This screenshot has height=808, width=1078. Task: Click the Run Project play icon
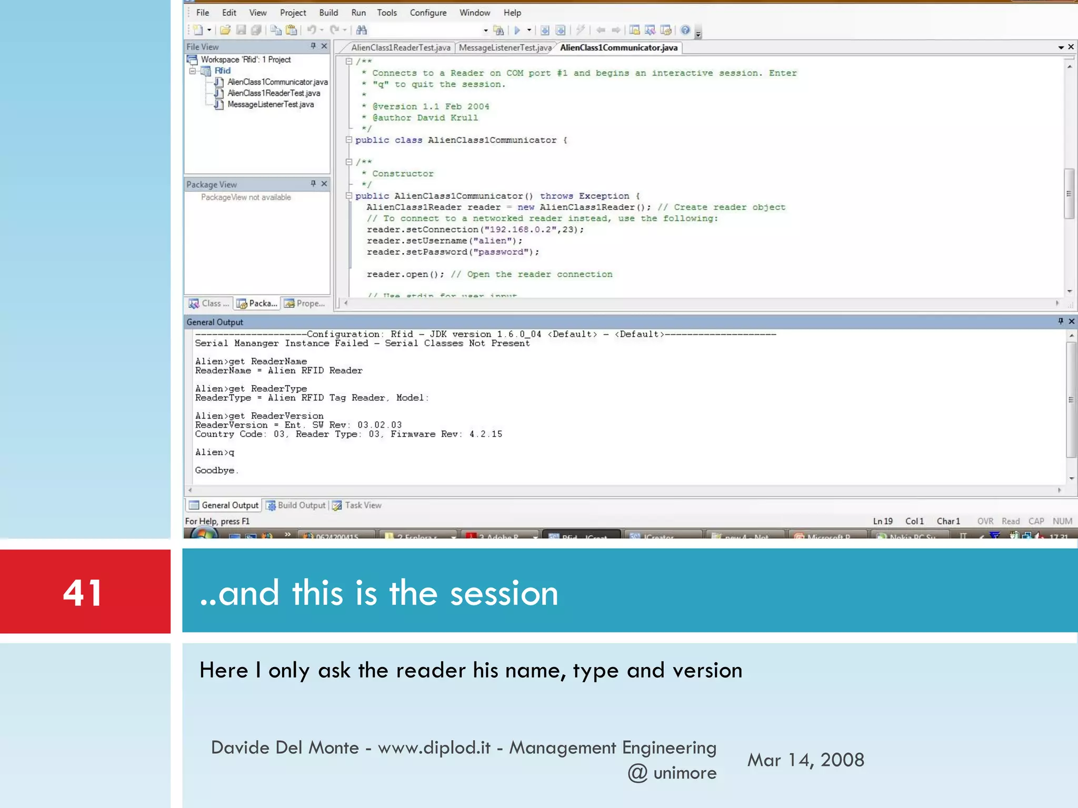point(517,30)
